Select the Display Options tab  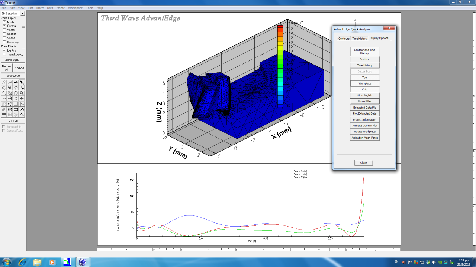click(x=379, y=38)
